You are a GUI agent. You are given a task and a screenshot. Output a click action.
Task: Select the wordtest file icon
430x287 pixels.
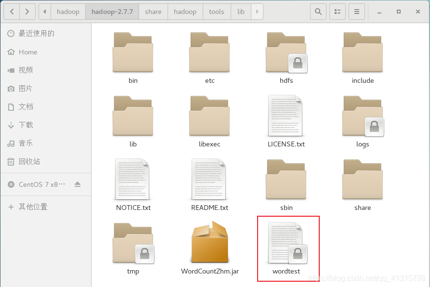pos(287,243)
